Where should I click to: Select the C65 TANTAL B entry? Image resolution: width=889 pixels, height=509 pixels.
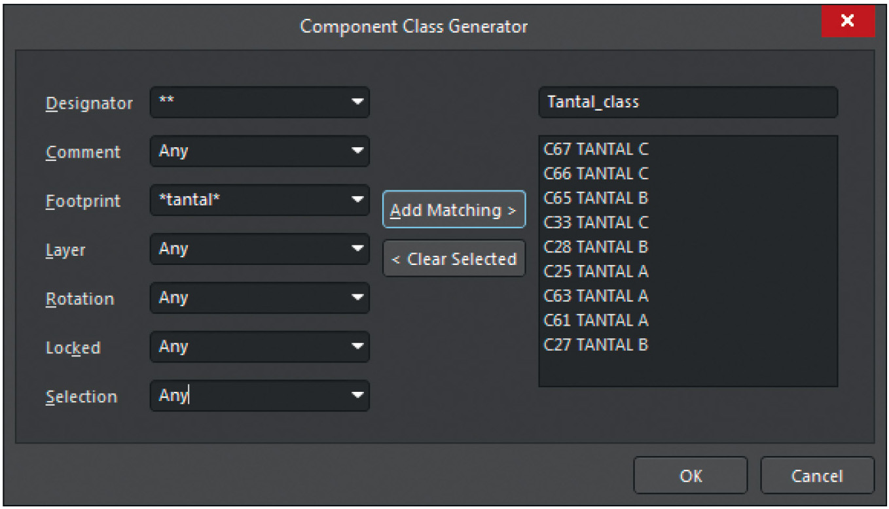pos(596,198)
